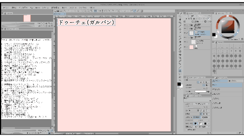Click the text box on the canvas
The height and width of the screenshot is (137, 244).
coord(87,22)
